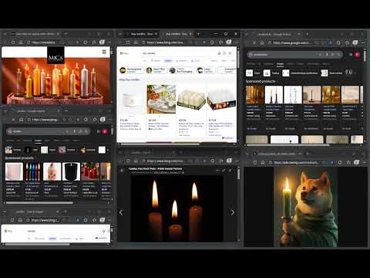Open the second Bing product with table setting

(161, 100)
